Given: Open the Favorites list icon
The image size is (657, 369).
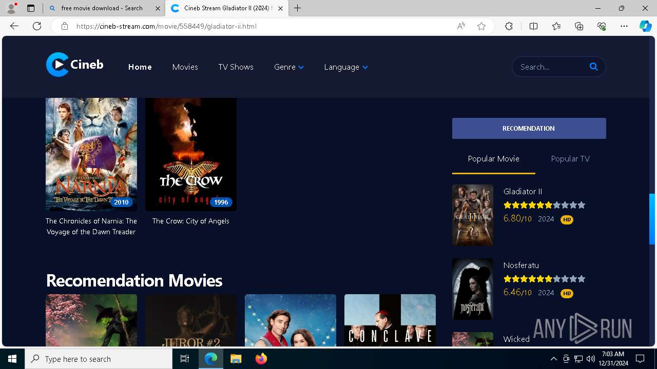Looking at the screenshot, I should coord(556,26).
